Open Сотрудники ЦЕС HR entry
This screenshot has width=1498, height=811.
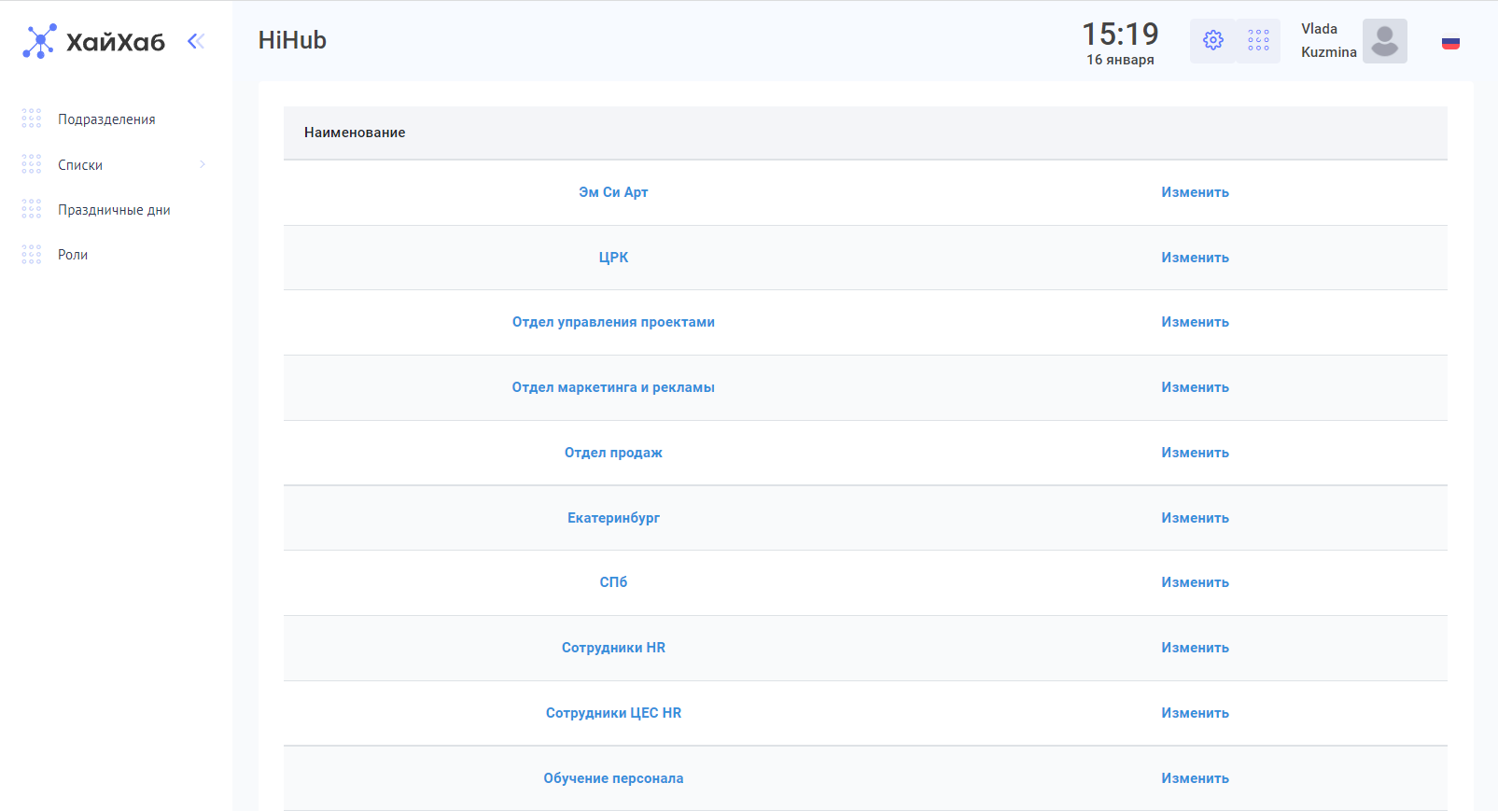(x=613, y=713)
